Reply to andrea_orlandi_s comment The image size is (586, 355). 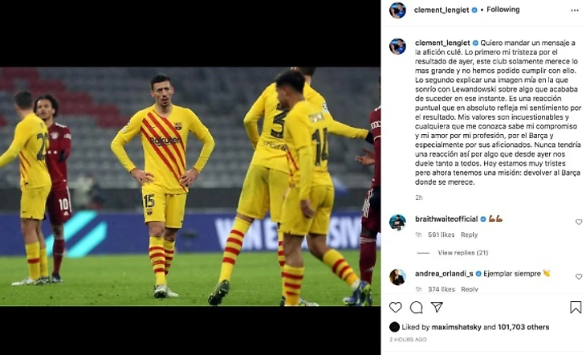[x=470, y=289]
